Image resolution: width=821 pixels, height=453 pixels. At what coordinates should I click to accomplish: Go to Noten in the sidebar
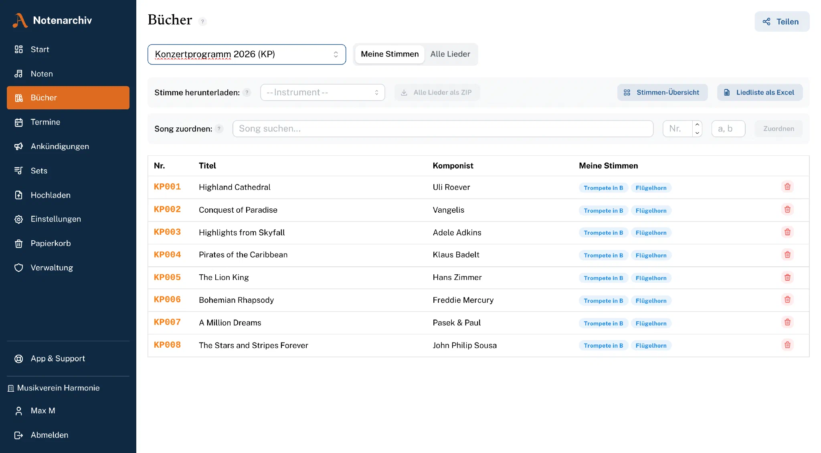pyautogui.click(x=68, y=74)
